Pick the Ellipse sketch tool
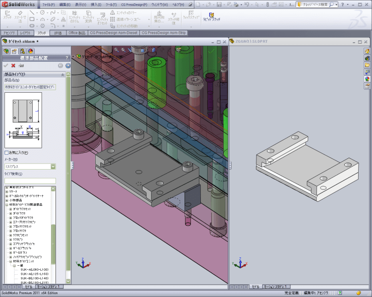This screenshot has height=297, width=372. click(x=53, y=19)
